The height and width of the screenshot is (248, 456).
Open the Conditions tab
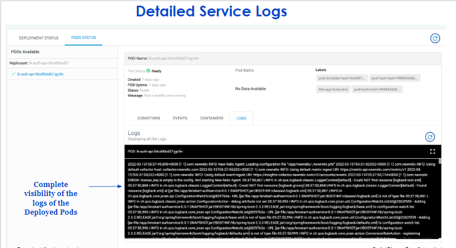[x=149, y=118]
